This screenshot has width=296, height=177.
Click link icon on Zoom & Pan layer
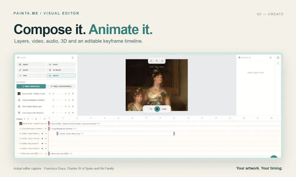point(53,94)
